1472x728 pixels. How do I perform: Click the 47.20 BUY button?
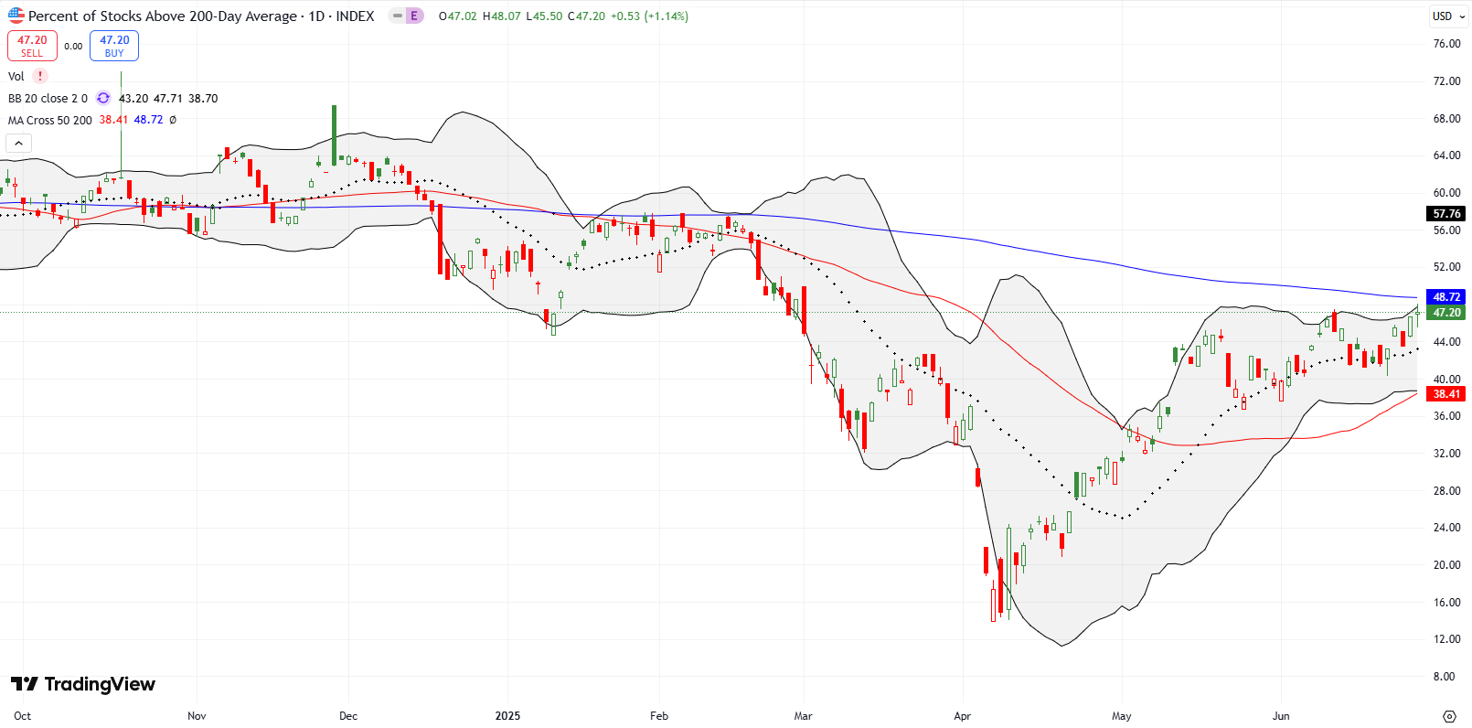pos(114,46)
